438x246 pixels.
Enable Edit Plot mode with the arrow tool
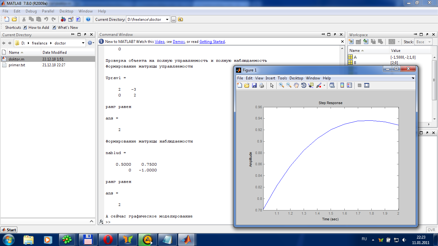(272, 85)
